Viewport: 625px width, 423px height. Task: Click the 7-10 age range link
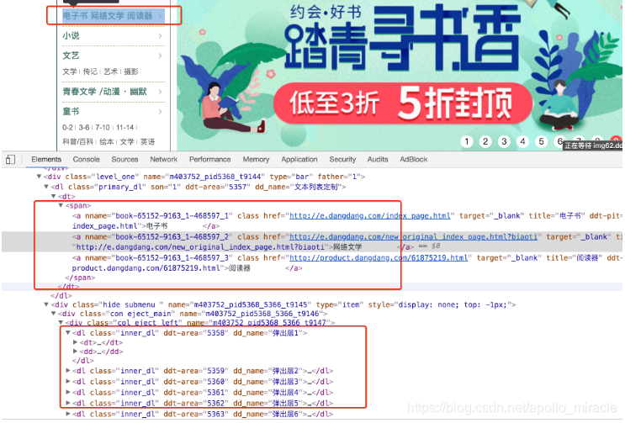click(x=103, y=128)
